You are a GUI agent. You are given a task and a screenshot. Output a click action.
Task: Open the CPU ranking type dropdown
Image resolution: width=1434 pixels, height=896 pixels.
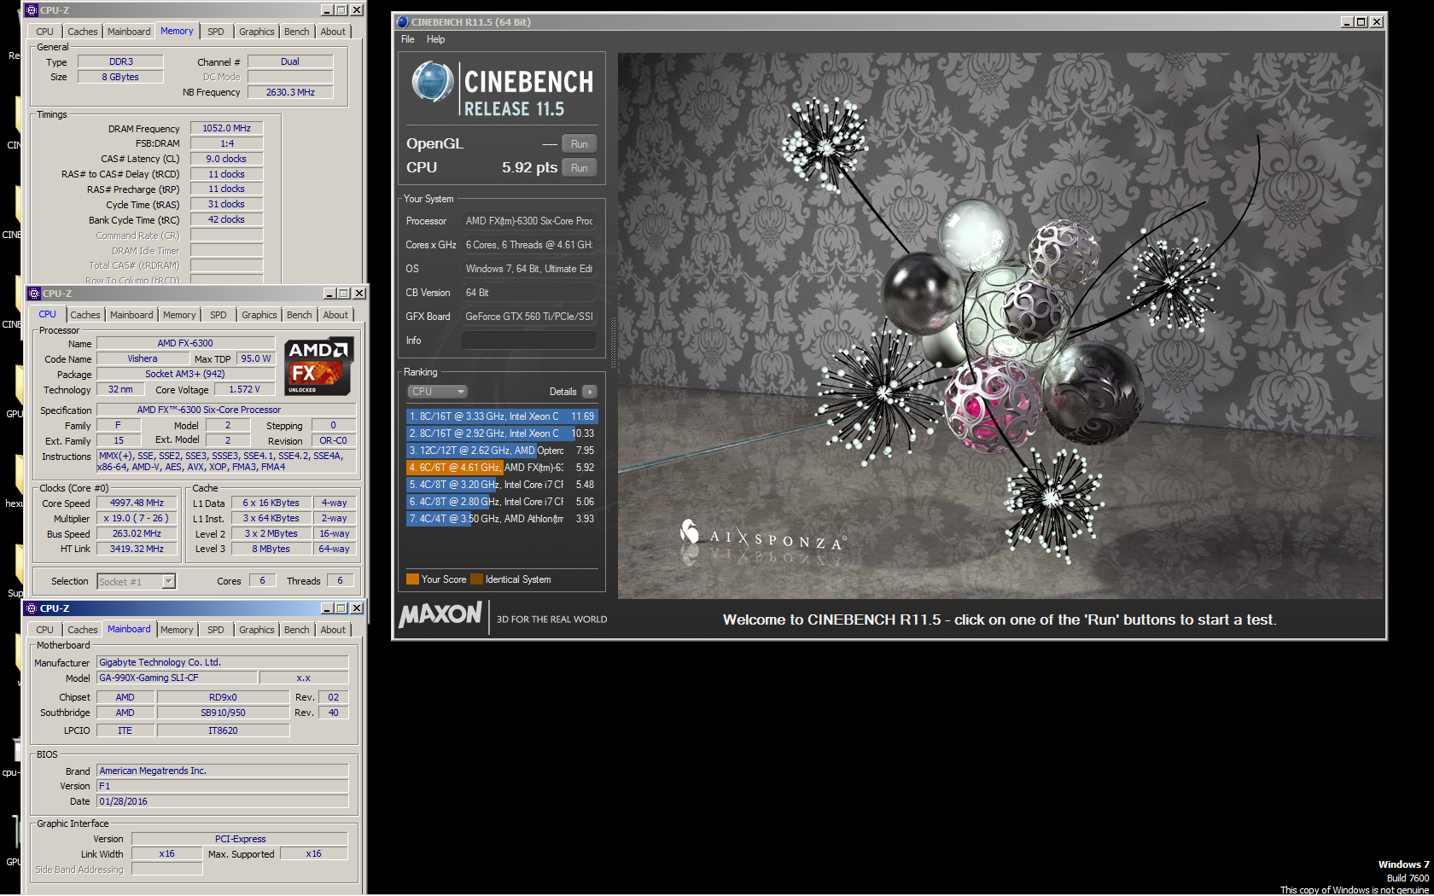[437, 392]
